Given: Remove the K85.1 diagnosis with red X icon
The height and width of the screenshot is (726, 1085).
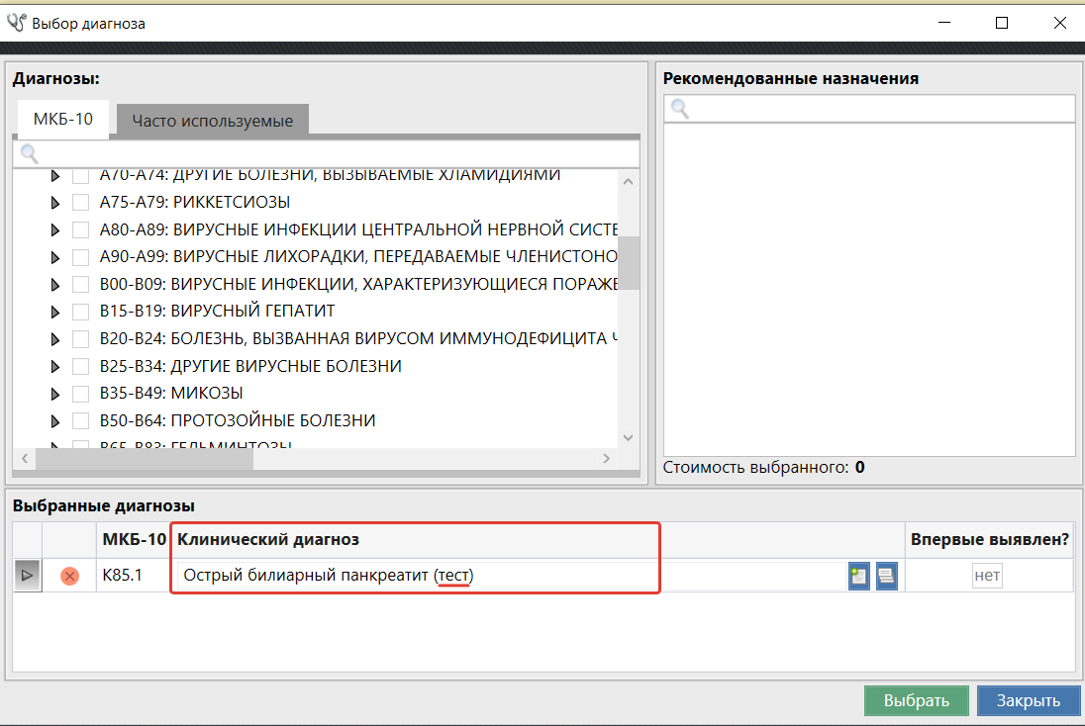Looking at the screenshot, I should coord(69,576).
